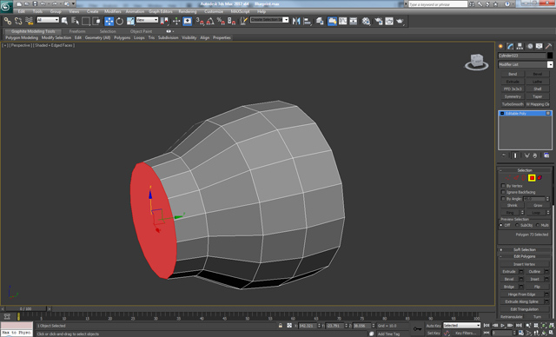Select the Select and Link chain tool
556x337 pixels.
tap(8, 21)
